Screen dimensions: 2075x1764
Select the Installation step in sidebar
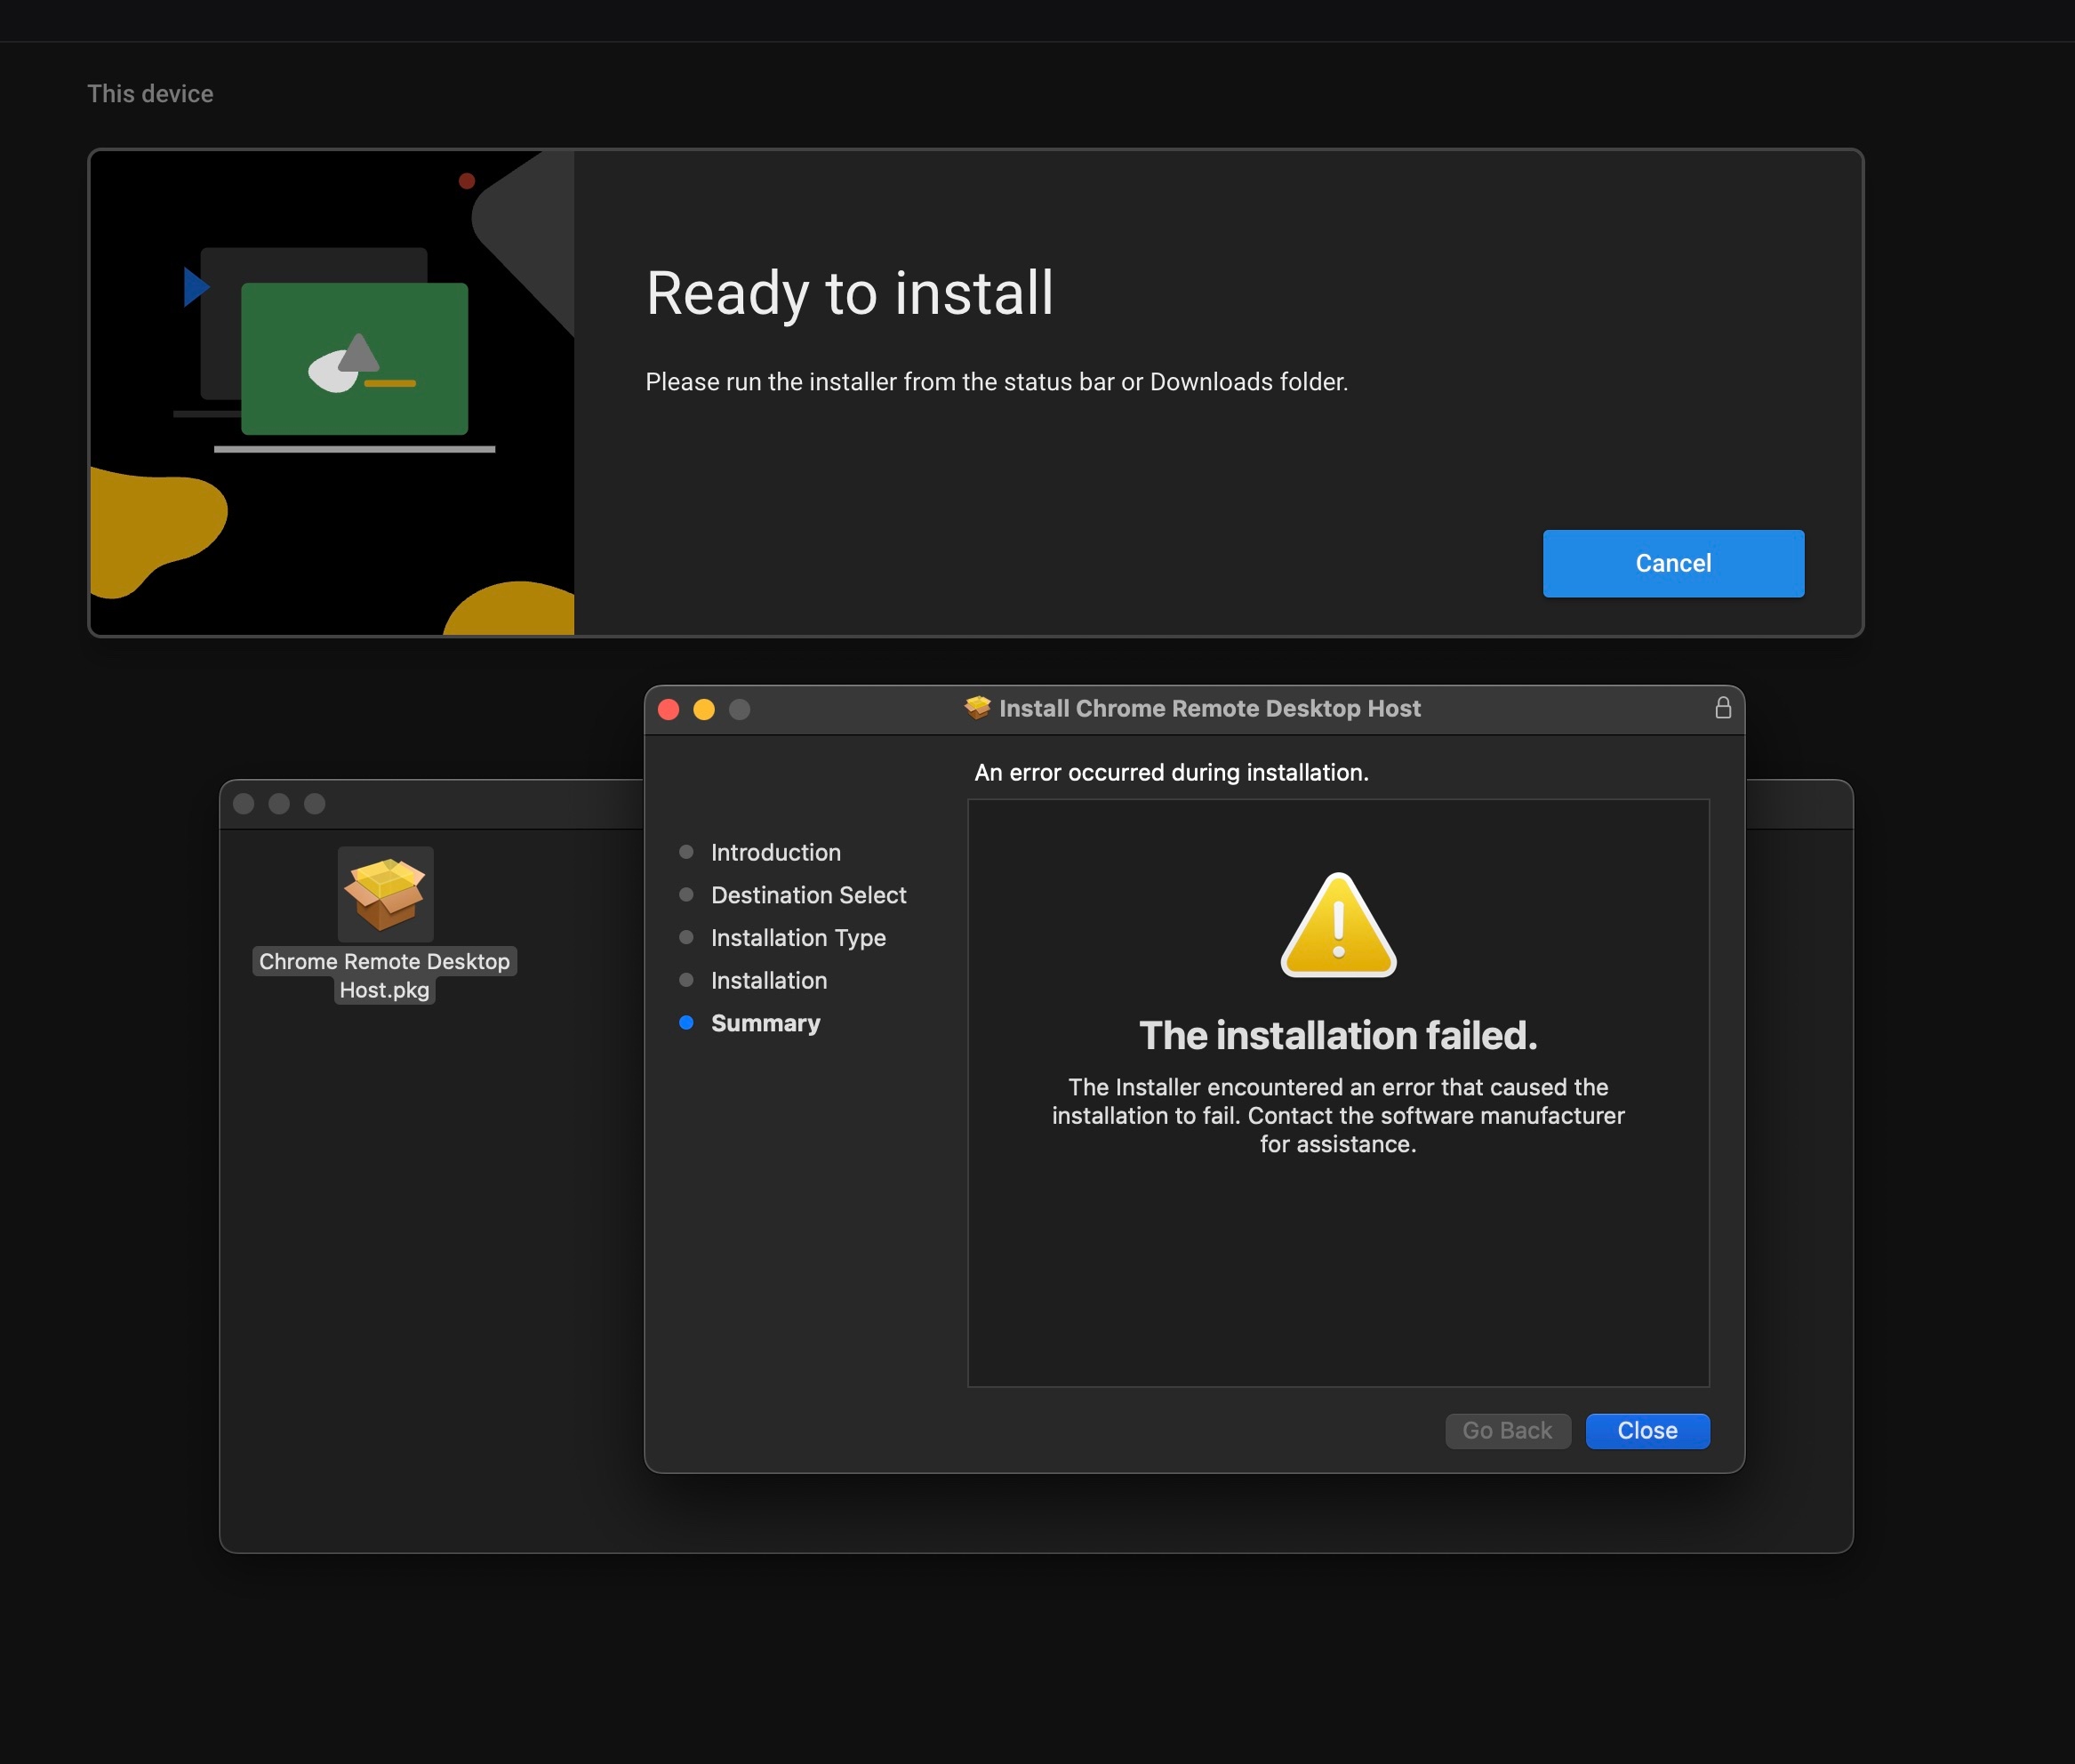click(x=768, y=980)
